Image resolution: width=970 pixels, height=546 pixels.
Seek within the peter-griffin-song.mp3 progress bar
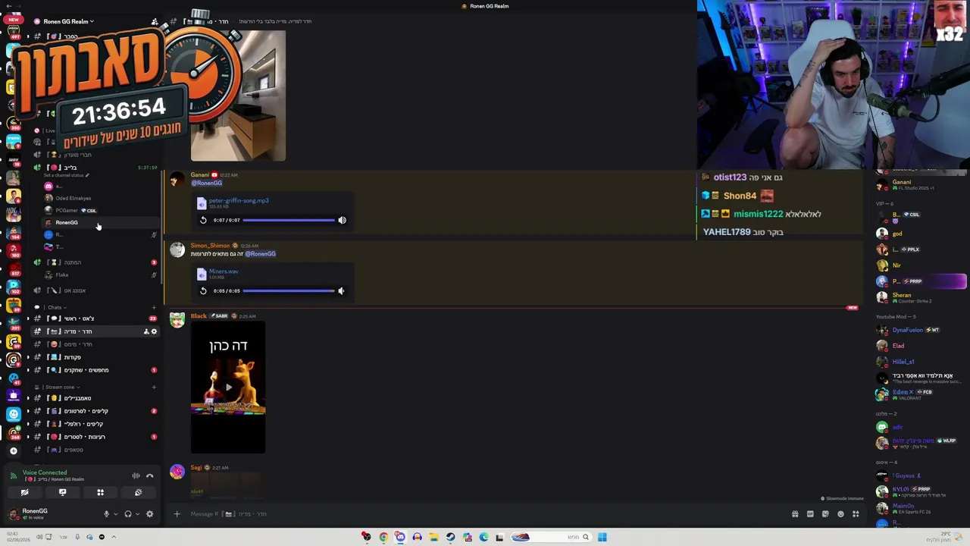tap(289, 220)
